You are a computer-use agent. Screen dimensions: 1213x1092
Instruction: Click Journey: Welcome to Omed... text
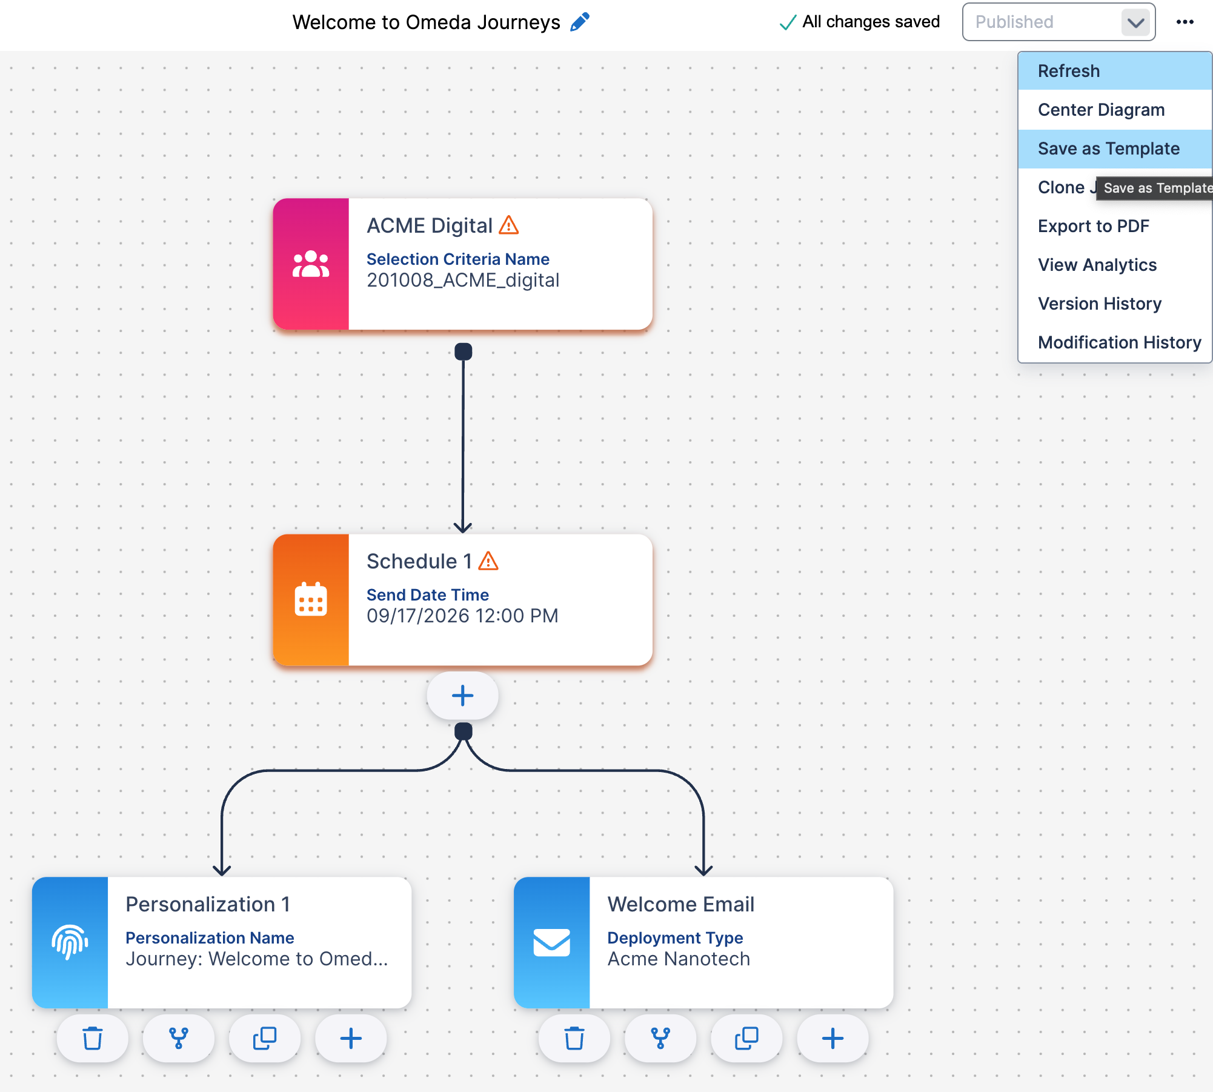(x=257, y=959)
